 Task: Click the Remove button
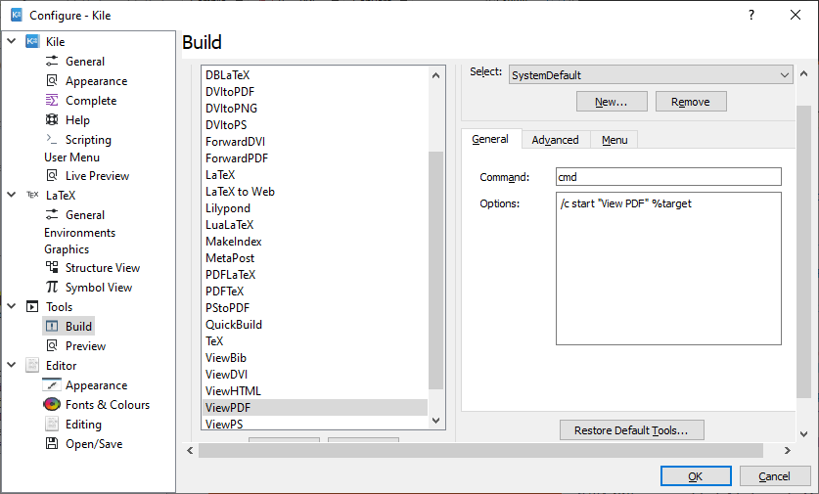pos(691,102)
